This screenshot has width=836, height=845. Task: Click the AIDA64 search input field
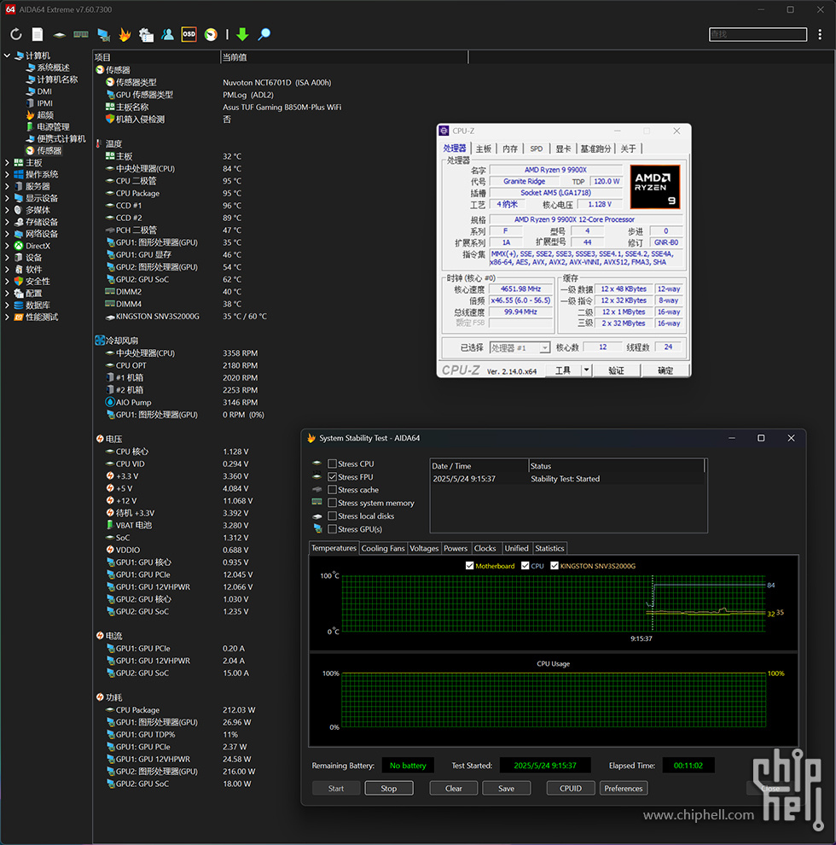click(x=758, y=34)
